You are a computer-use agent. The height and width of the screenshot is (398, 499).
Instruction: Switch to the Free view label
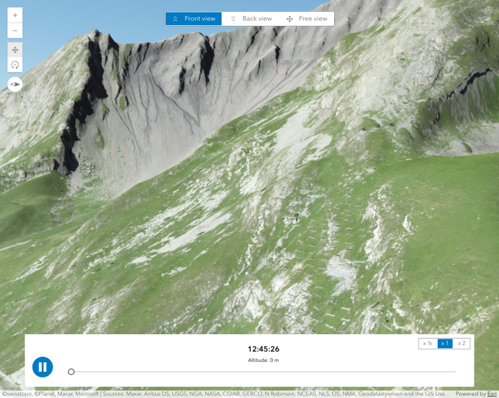coord(313,19)
